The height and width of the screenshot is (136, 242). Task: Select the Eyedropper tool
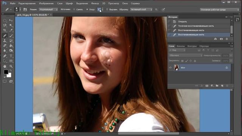(11, 30)
